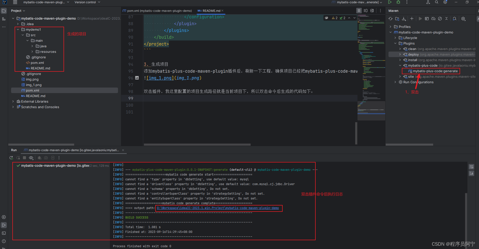Open editor tabs more options menu
Viewport: 479px width, 249px height.
tap(380, 11)
